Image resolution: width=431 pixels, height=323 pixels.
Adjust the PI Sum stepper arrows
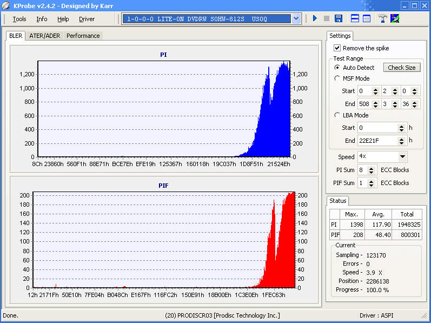point(371,170)
